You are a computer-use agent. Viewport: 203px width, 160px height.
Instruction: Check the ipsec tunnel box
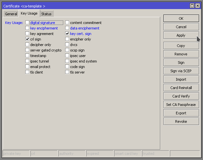point(27,61)
